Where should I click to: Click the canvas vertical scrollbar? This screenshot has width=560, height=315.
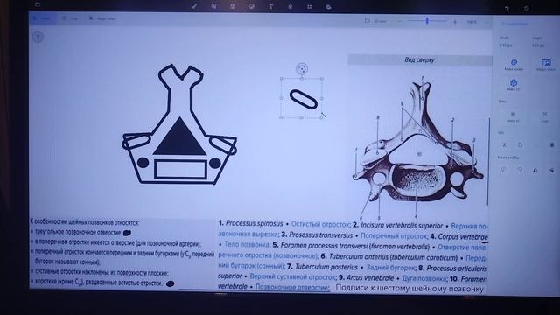click(488, 161)
